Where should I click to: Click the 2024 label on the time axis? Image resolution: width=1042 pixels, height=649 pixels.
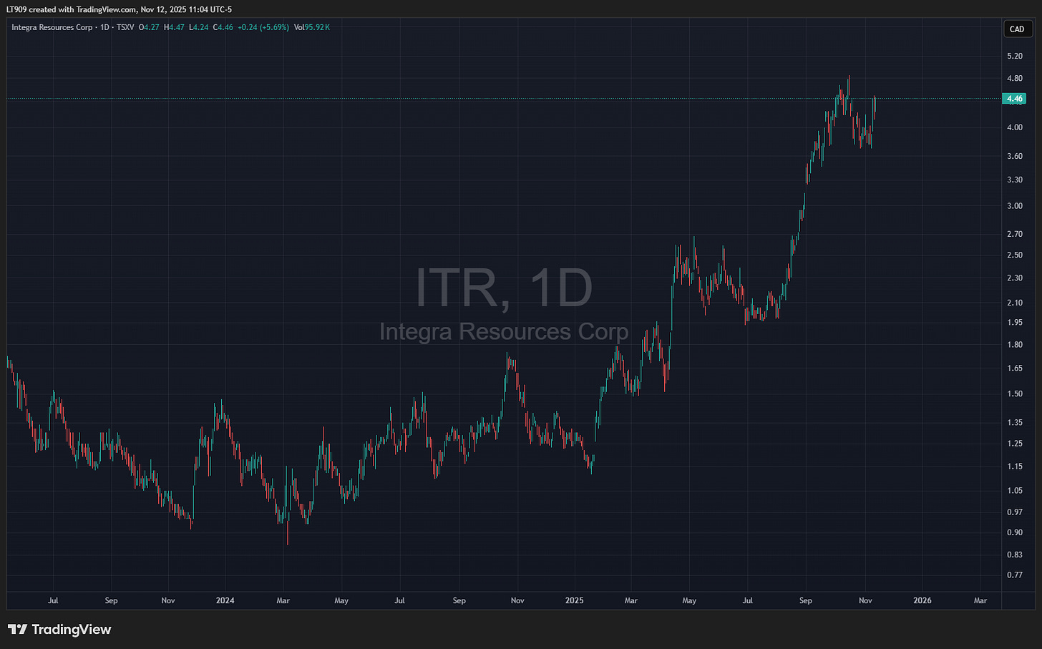click(225, 600)
